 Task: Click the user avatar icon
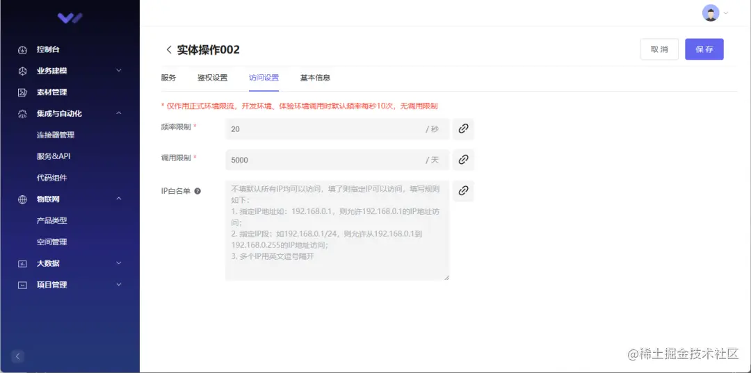[711, 13]
